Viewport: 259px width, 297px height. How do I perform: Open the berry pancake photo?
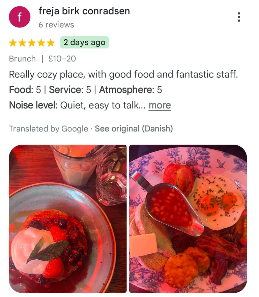68,219
